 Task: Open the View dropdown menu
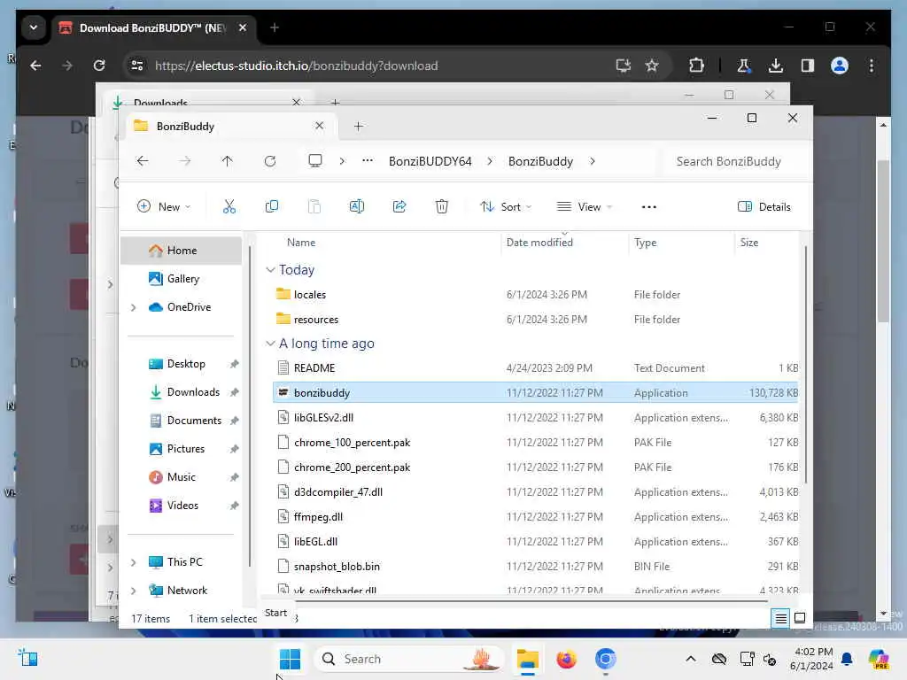[585, 206]
